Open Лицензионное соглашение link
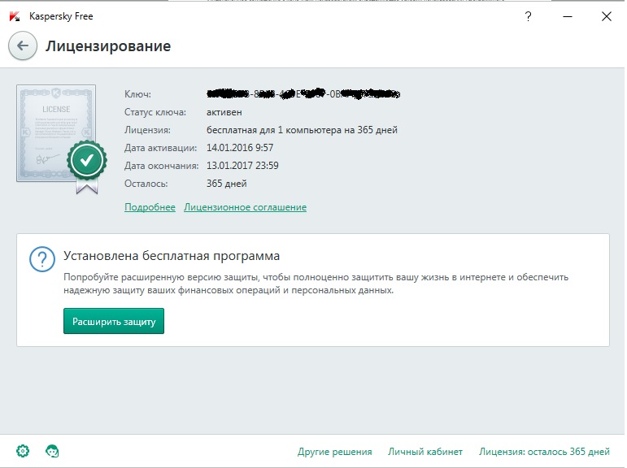This screenshot has width=627, height=468. (245, 207)
